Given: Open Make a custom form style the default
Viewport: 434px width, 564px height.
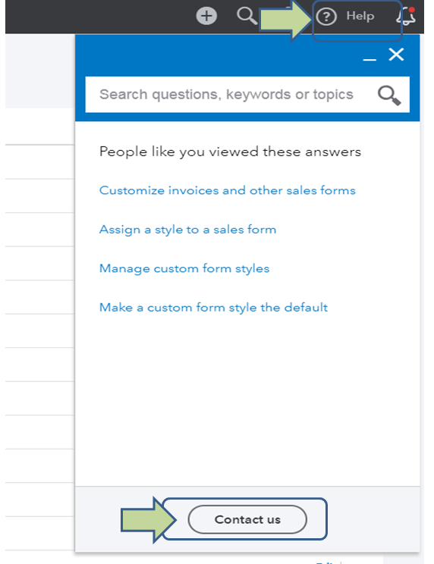Looking at the screenshot, I should click(x=213, y=308).
